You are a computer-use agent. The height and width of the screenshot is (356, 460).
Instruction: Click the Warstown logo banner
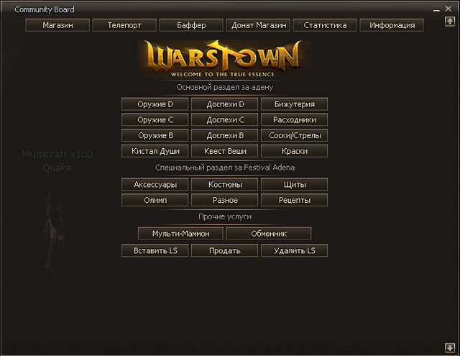(x=224, y=59)
